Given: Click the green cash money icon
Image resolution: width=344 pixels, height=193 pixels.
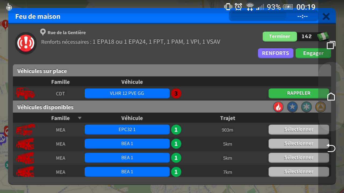Looking at the screenshot, I should [x=323, y=37].
